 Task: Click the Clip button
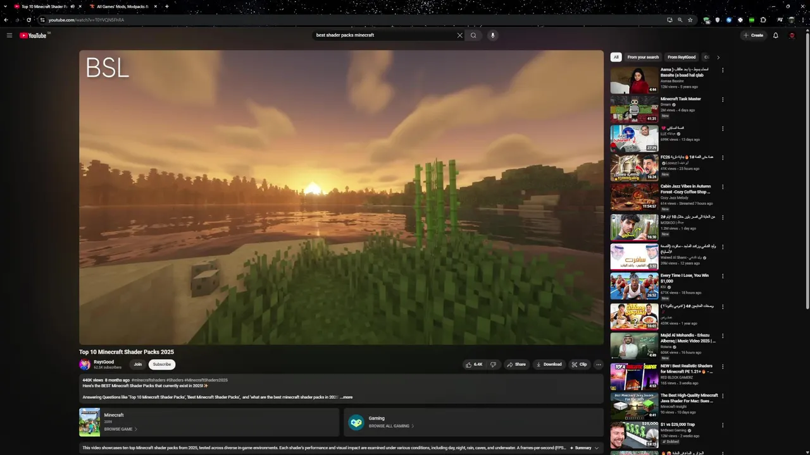[x=579, y=364]
